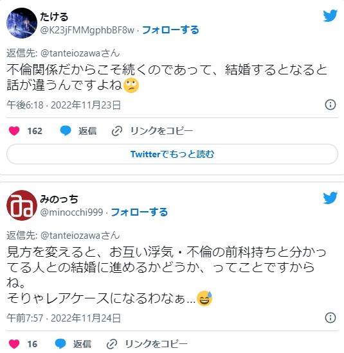344x353 pixels.
Task: Like the tweet with 16 likes
Action: [14, 344]
